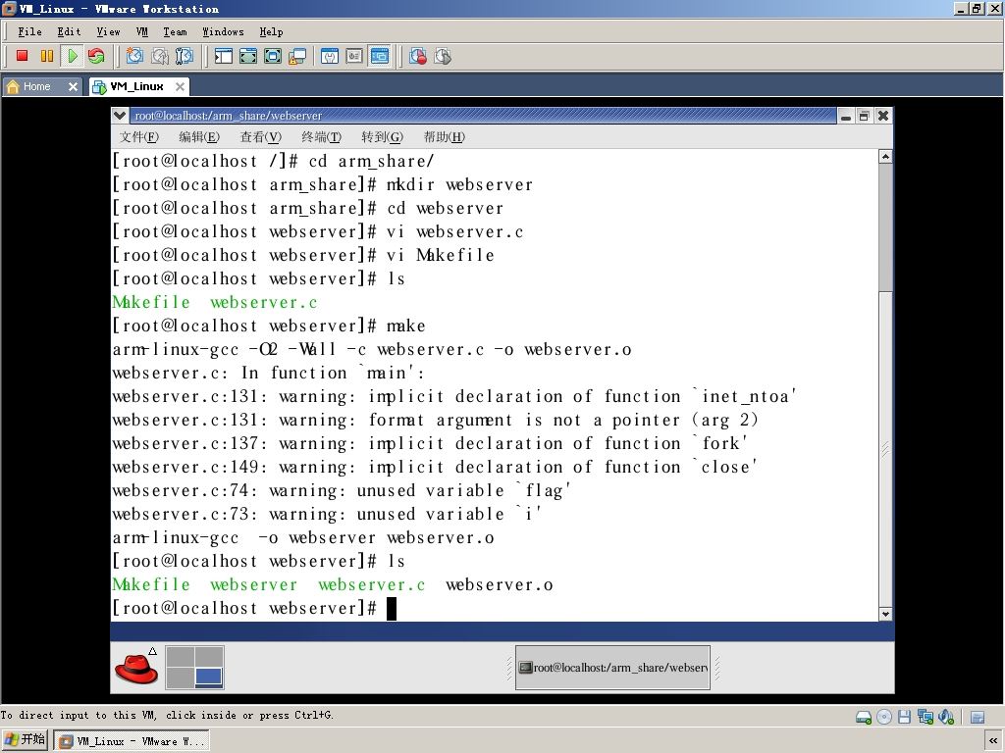Screen dimensions: 1005x753
Task: Click the terminal cursor at the last prompt
Action: [x=392, y=609]
